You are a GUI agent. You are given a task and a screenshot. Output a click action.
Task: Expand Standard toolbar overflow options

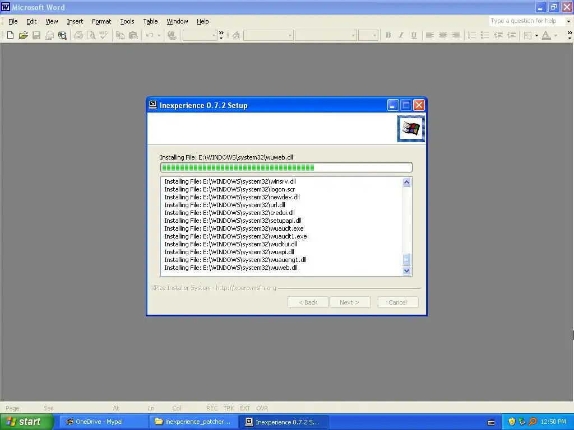click(221, 35)
